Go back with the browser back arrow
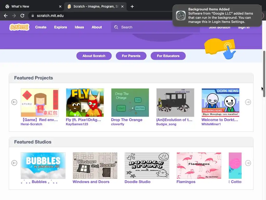 coord(6,16)
